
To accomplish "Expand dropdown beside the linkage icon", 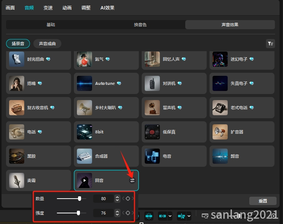I will coord(170,216).
